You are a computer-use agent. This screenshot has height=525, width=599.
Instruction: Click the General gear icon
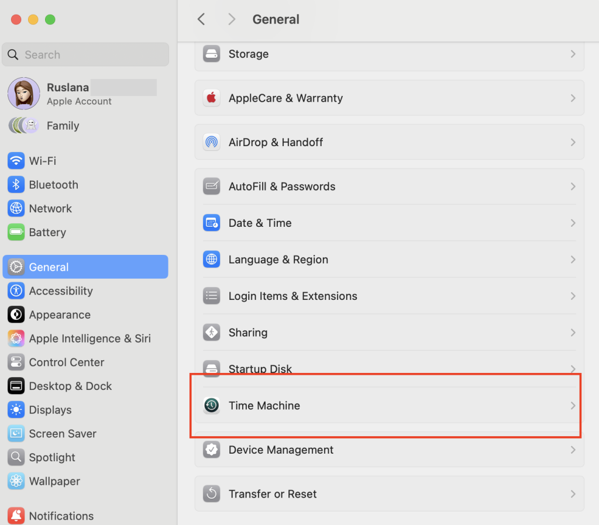coord(16,267)
